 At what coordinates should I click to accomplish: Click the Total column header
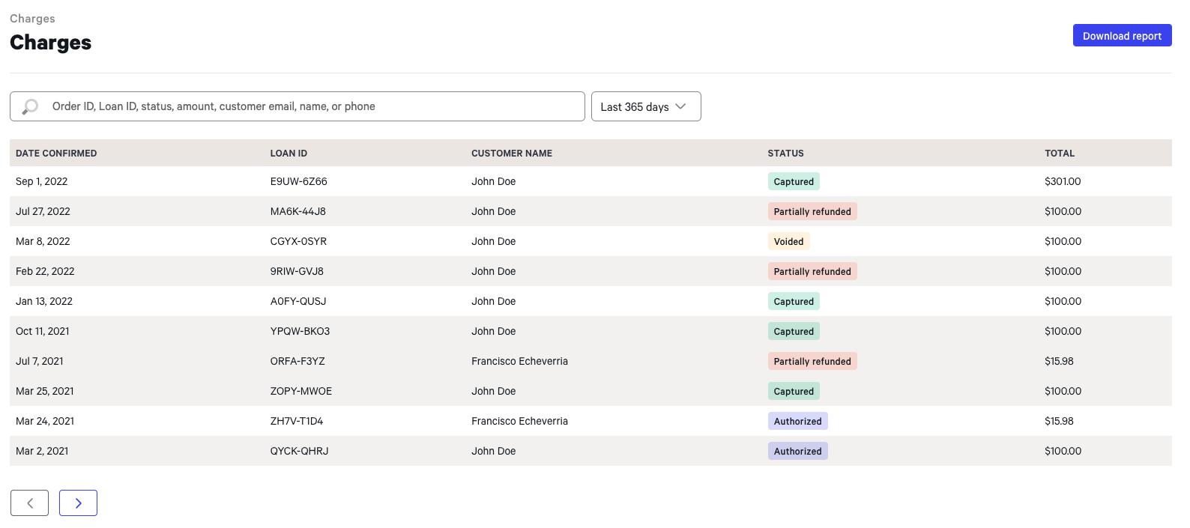(x=1059, y=154)
